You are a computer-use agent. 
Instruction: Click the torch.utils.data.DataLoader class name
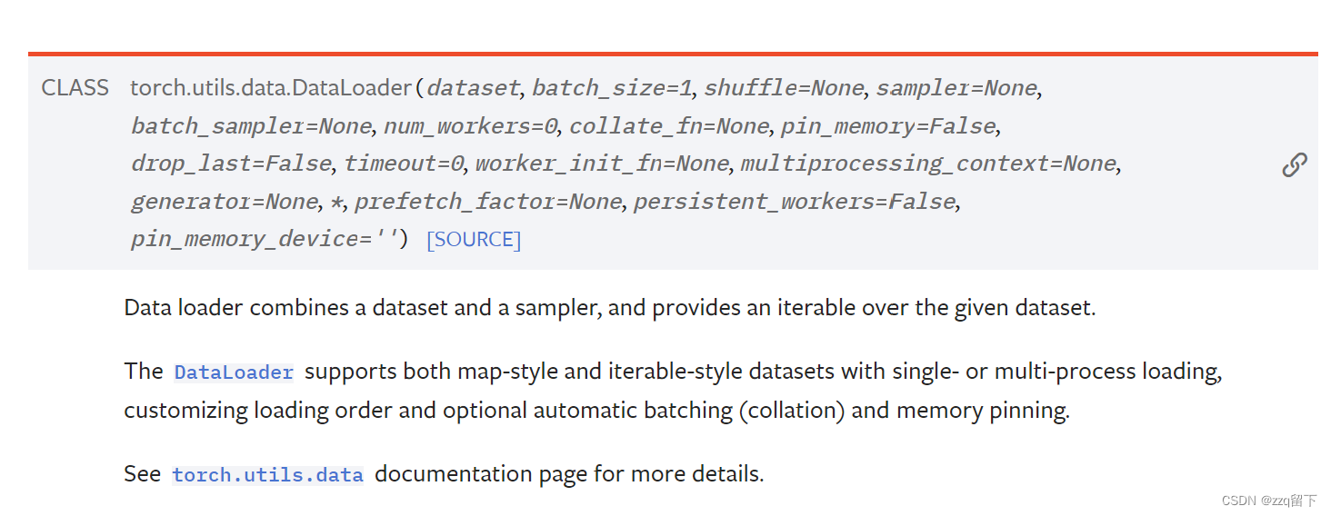point(271,88)
